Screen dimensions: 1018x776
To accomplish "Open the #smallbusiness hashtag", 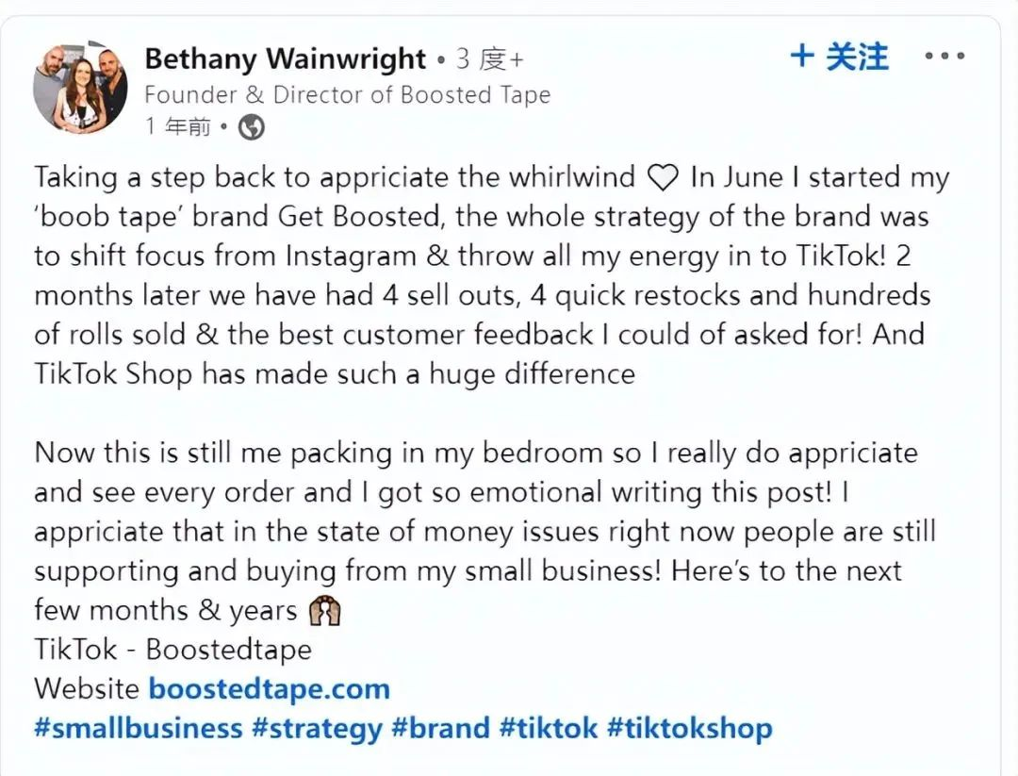I will (x=139, y=728).
